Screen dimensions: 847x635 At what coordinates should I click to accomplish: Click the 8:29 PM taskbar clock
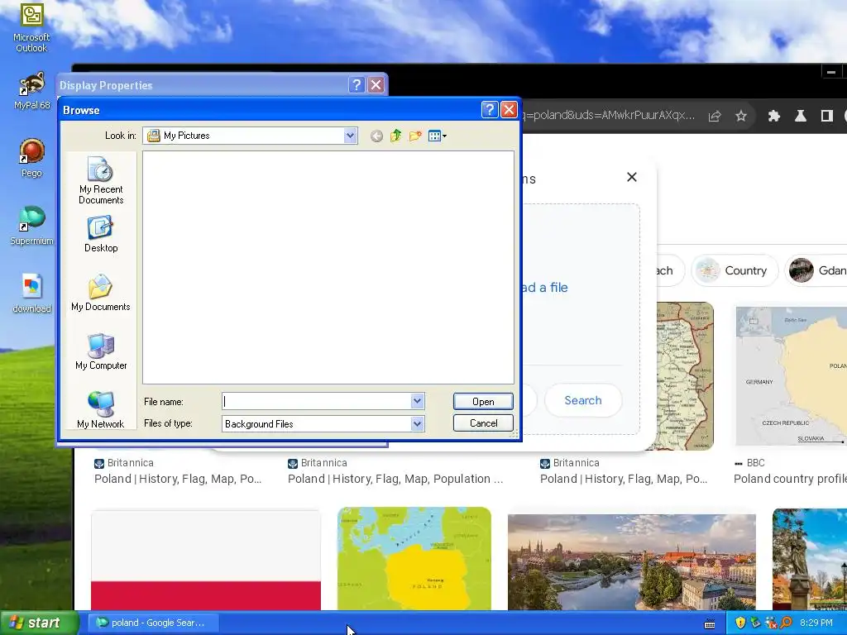816,623
